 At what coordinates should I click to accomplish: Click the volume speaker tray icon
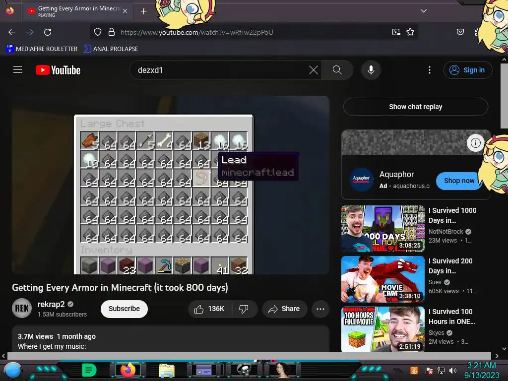[x=453, y=370]
